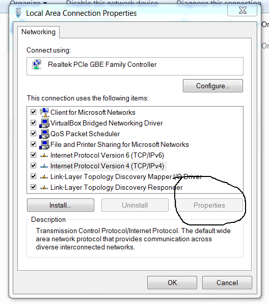Uncheck VirtualBox Bridged Networking Driver
269x305 pixels.
34,123
